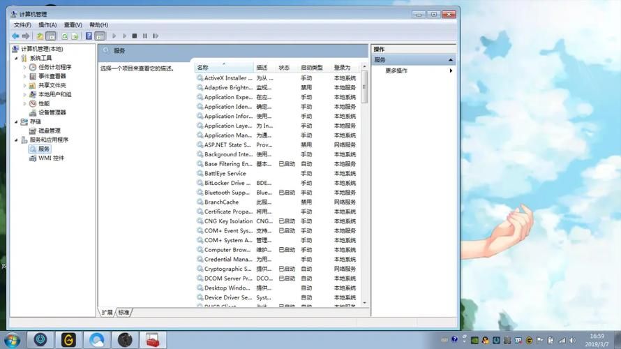Expand the 共享文件夹 tree node

coord(24,86)
